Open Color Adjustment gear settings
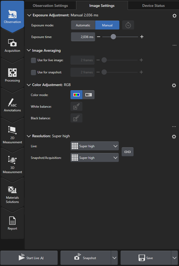The width and height of the screenshot is (179, 266). [174, 85]
